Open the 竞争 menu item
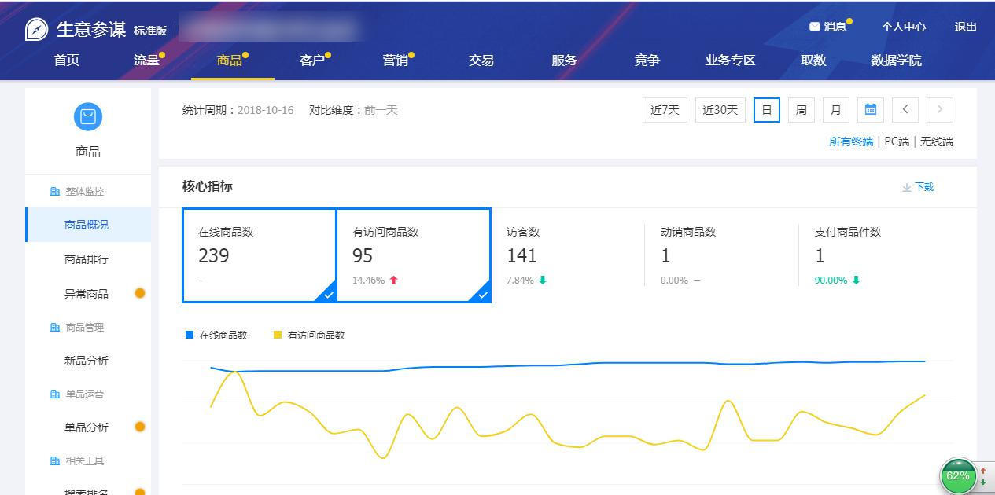The height and width of the screenshot is (495, 995). pyautogui.click(x=647, y=60)
